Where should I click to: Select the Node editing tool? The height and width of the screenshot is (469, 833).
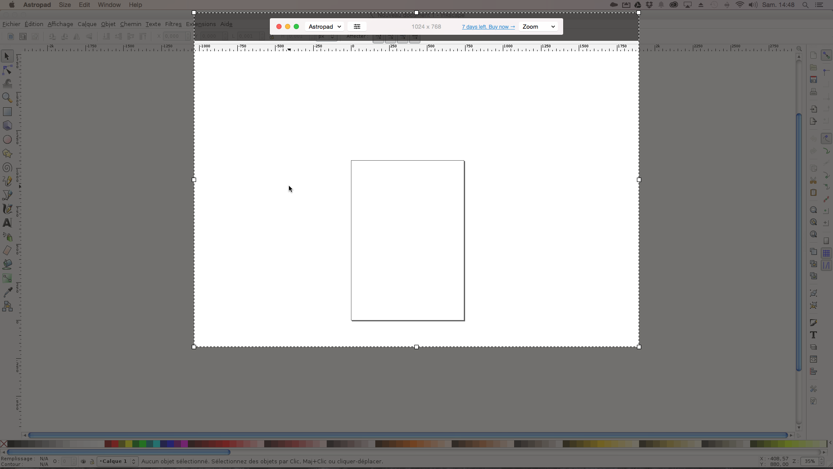click(7, 70)
